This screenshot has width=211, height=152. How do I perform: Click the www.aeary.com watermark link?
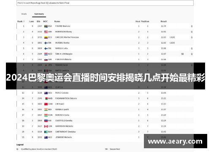(x=175, y=142)
